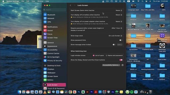The height and width of the screenshot is (95, 170).
Task: Select Language.mp4 file on desktop
Action: [133, 7]
